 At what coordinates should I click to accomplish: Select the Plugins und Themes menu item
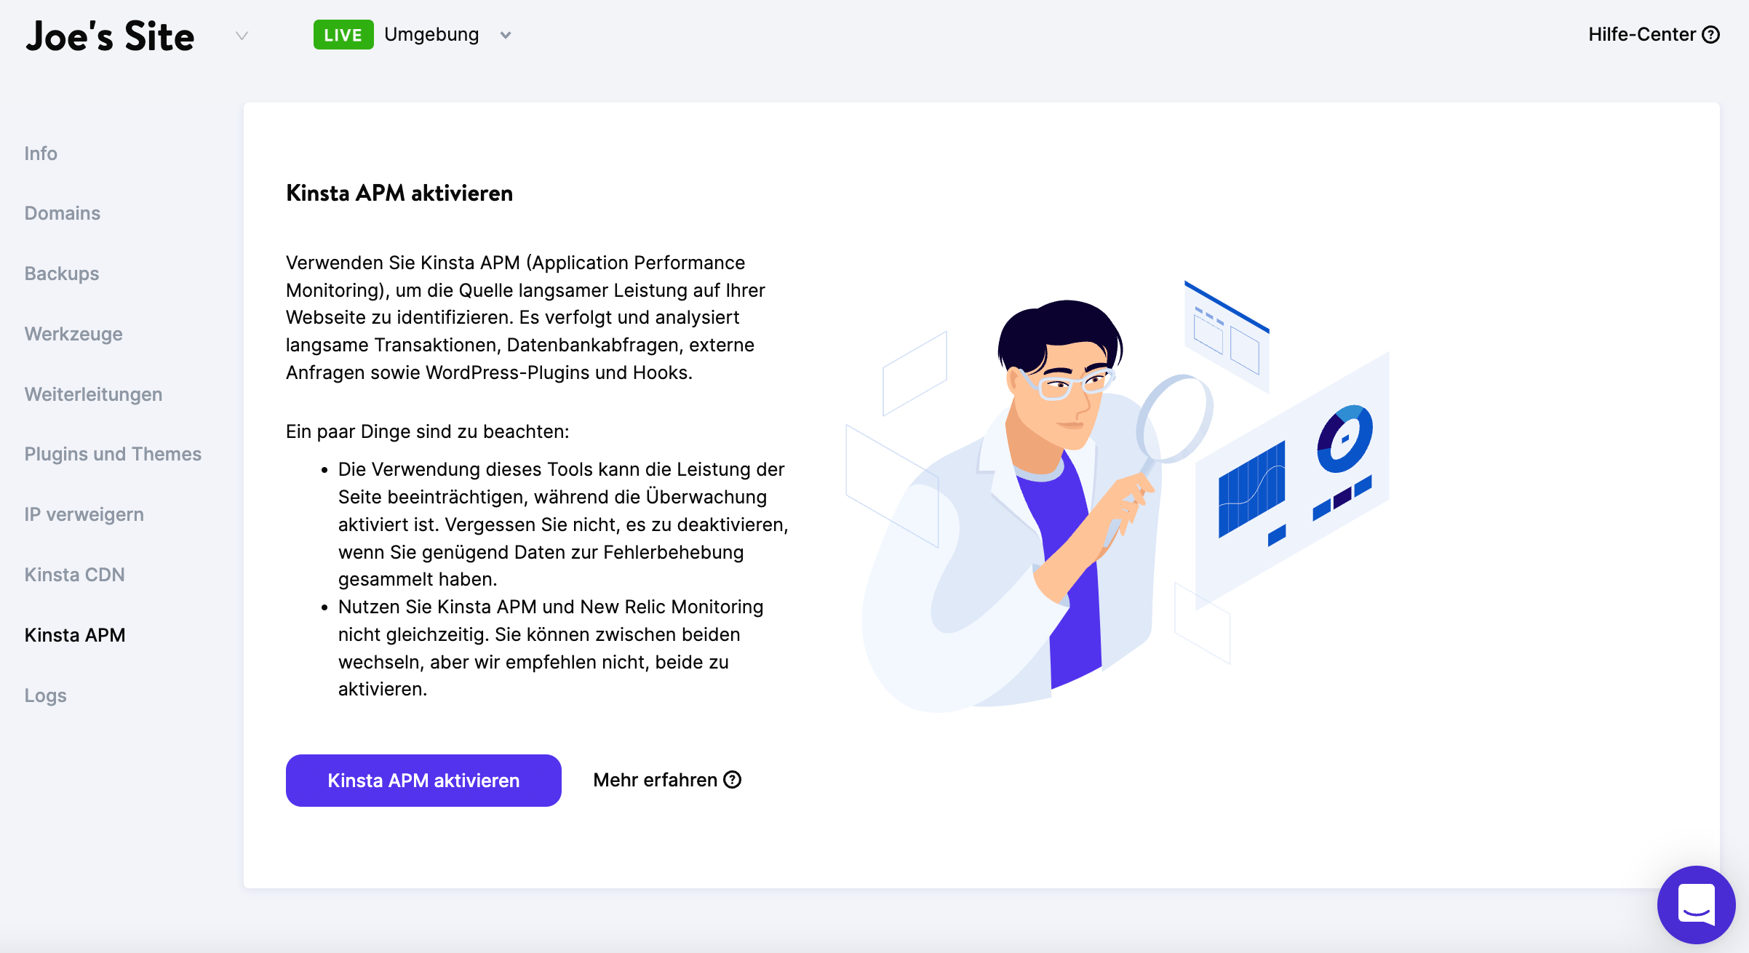pyautogui.click(x=113, y=453)
